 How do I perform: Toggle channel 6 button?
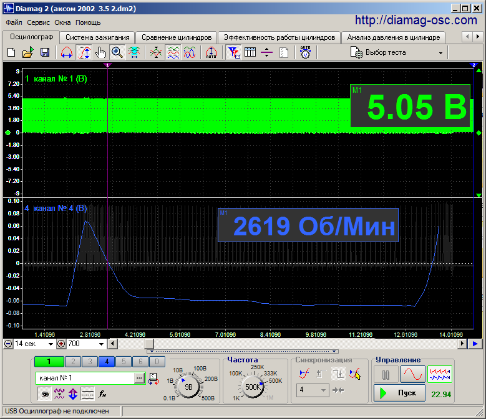pos(140,362)
